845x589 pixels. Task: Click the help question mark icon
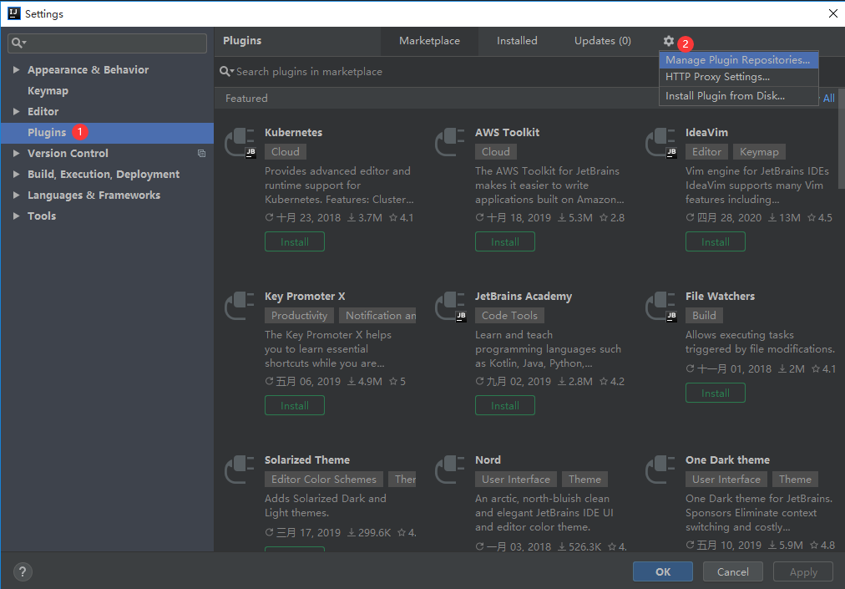(x=23, y=571)
